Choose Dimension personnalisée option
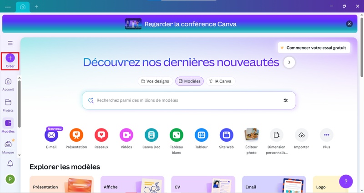Viewport: 364px width, 193px height. [277, 135]
